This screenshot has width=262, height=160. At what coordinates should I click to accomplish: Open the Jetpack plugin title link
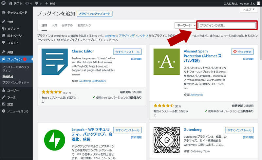[92, 134]
